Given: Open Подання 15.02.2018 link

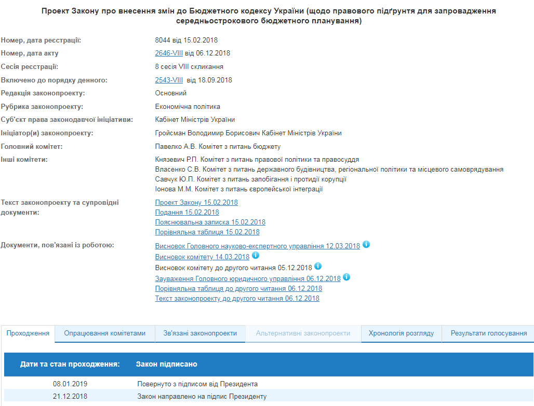Looking at the screenshot, I should click(x=187, y=213).
